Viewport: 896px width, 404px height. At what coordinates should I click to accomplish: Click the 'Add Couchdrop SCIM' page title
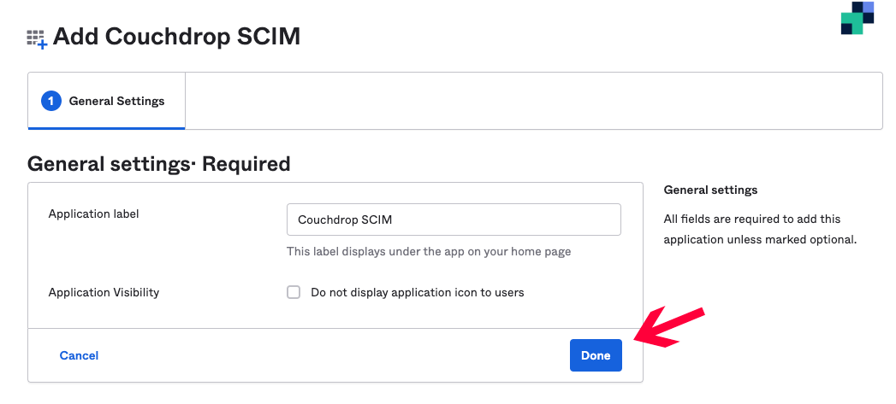click(x=176, y=37)
